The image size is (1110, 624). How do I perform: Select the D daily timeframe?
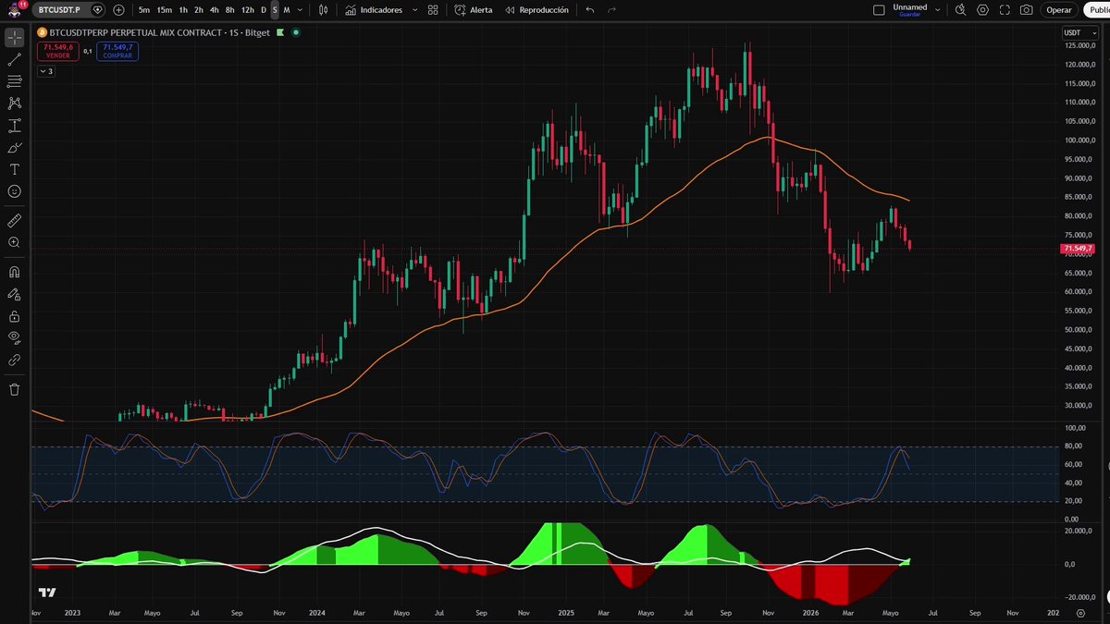263,10
